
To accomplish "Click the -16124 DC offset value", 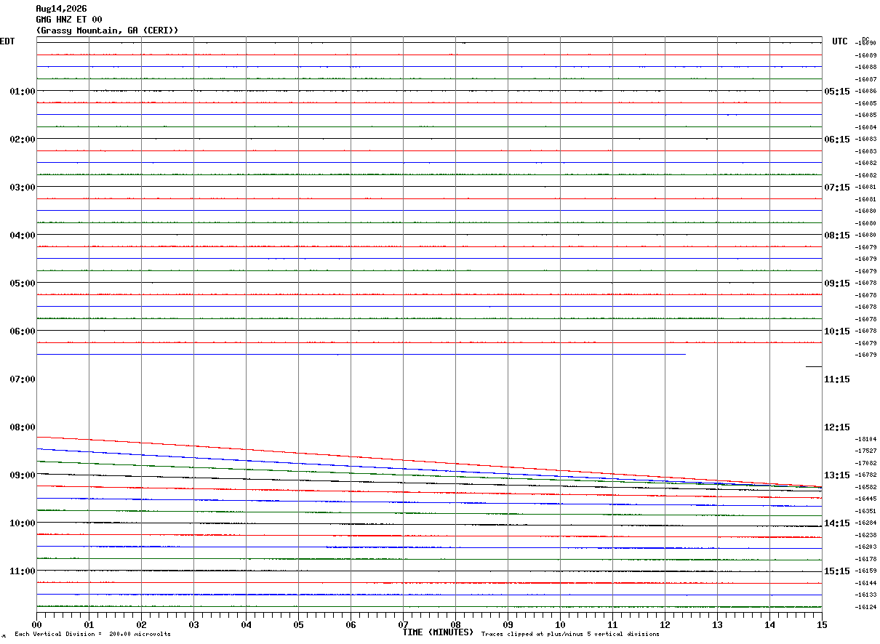I will coord(866,607).
